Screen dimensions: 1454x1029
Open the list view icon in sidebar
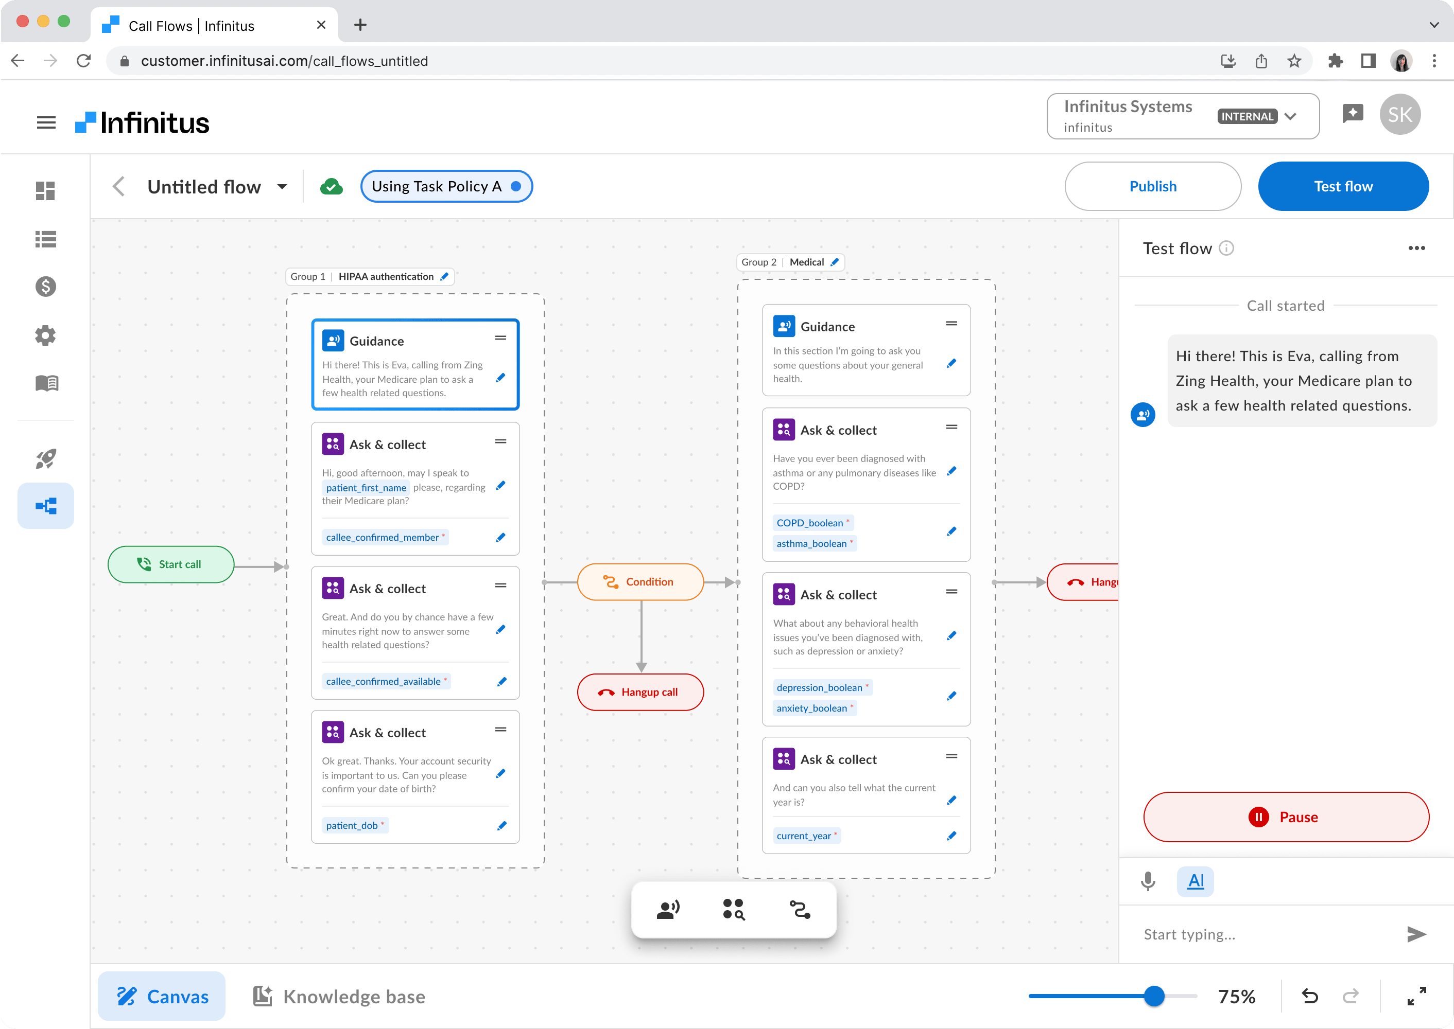[x=46, y=240]
